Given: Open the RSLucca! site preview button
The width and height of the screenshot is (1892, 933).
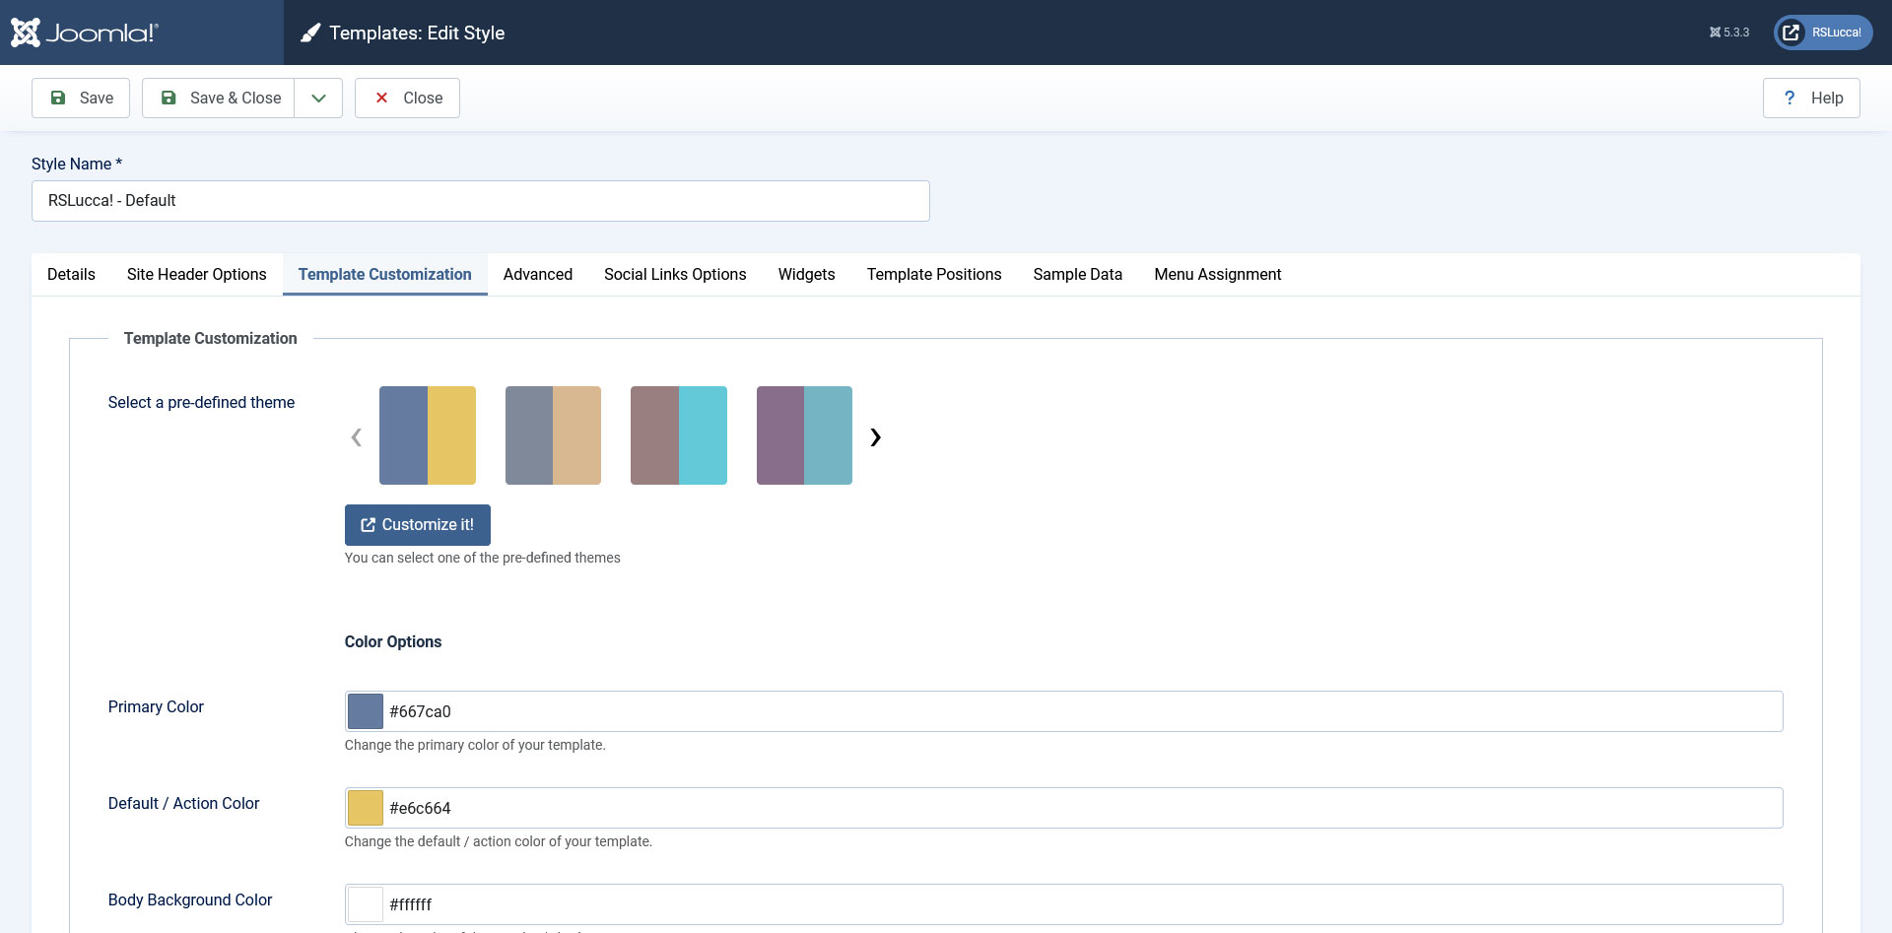Looking at the screenshot, I should (x=1823, y=33).
